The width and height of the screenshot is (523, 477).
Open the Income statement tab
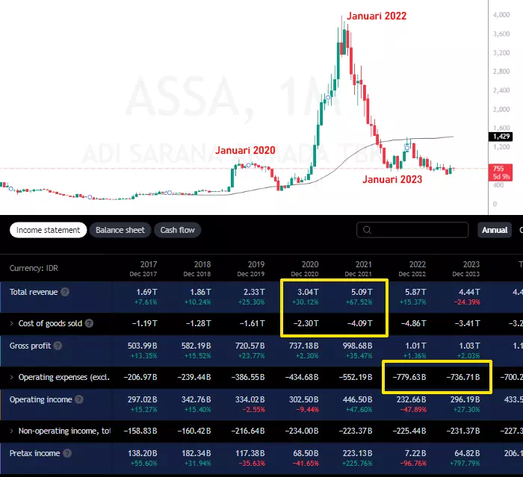pos(48,230)
